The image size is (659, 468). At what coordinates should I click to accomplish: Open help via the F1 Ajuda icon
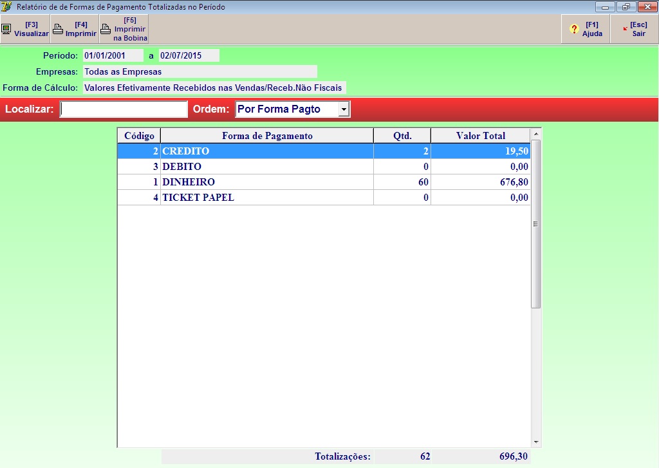pos(575,29)
